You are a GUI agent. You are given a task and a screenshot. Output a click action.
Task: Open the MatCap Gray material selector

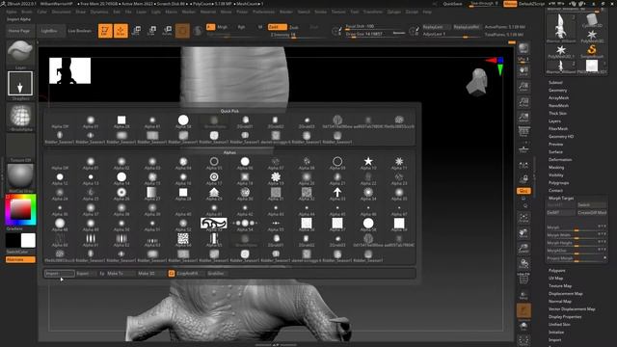(20, 176)
